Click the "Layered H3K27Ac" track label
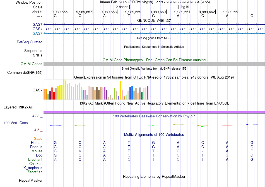This screenshot has width=265, height=187. (x=18, y=107)
